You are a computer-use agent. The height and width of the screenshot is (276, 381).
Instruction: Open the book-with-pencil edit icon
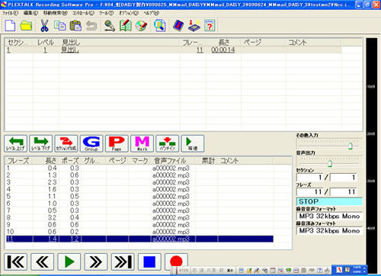tap(126, 26)
